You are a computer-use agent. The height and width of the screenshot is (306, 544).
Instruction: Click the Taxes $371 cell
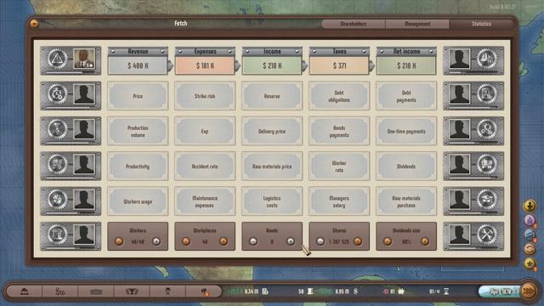(x=339, y=65)
